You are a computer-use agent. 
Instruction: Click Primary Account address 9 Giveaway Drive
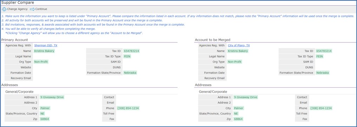52,97
